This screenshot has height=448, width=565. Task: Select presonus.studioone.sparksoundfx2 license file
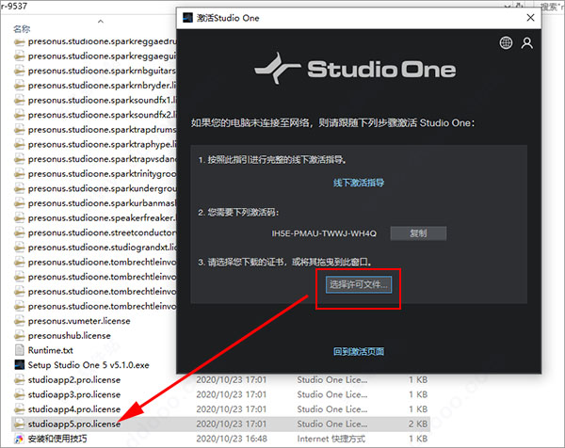pyautogui.click(x=103, y=115)
